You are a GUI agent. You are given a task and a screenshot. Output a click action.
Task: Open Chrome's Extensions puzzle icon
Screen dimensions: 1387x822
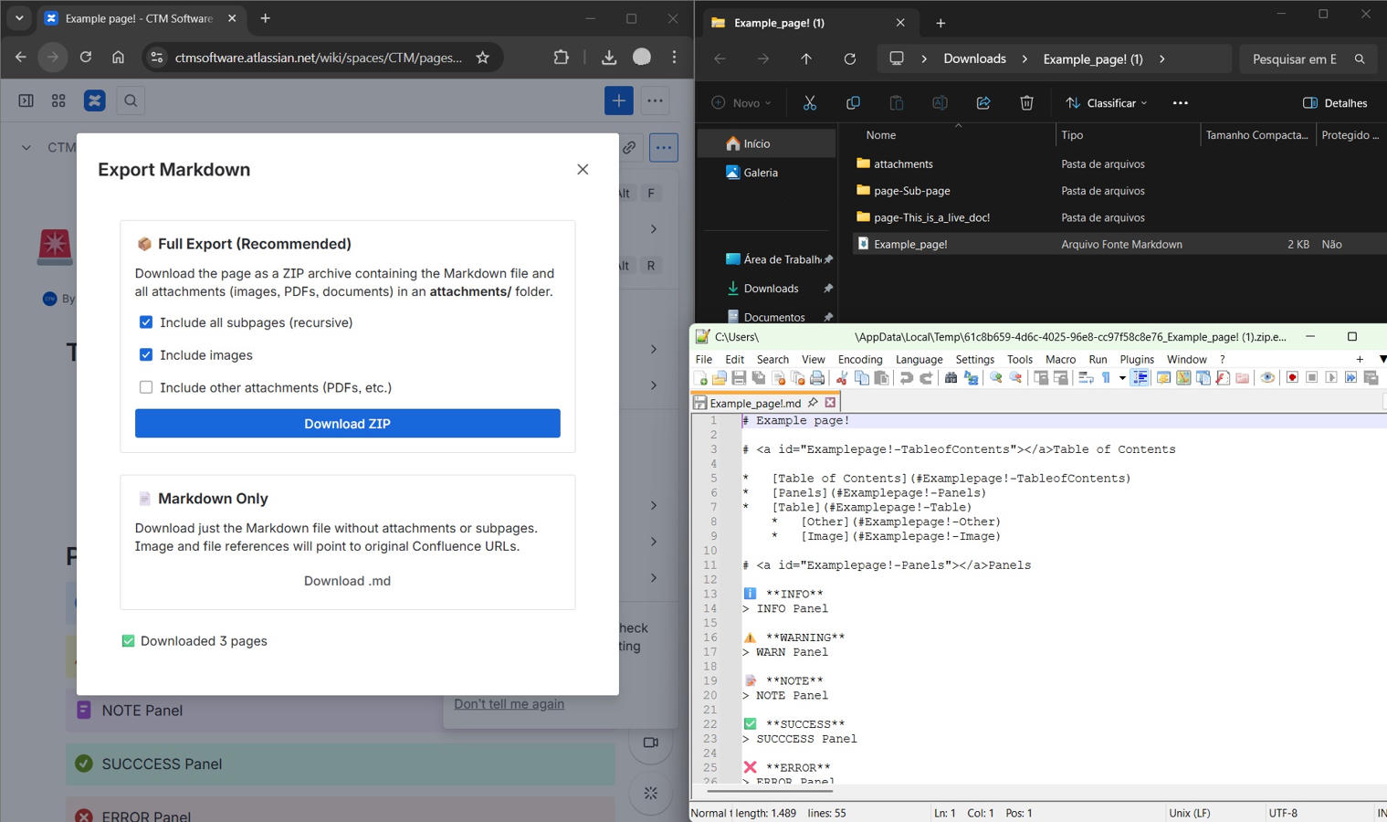coord(561,58)
